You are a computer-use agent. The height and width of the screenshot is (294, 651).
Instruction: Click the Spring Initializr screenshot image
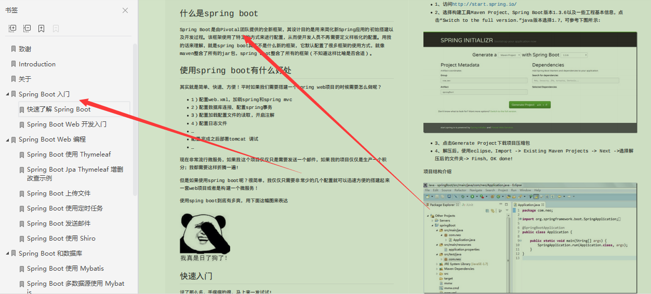pyautogui.click(x=530, y=82)
